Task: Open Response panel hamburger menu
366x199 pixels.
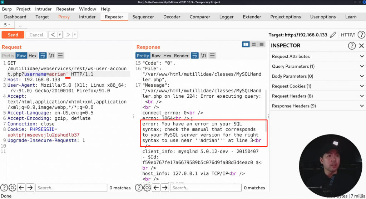Action: point(212,56)
